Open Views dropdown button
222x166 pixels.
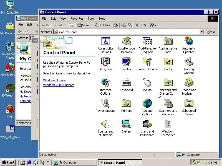tap(153, 25)
